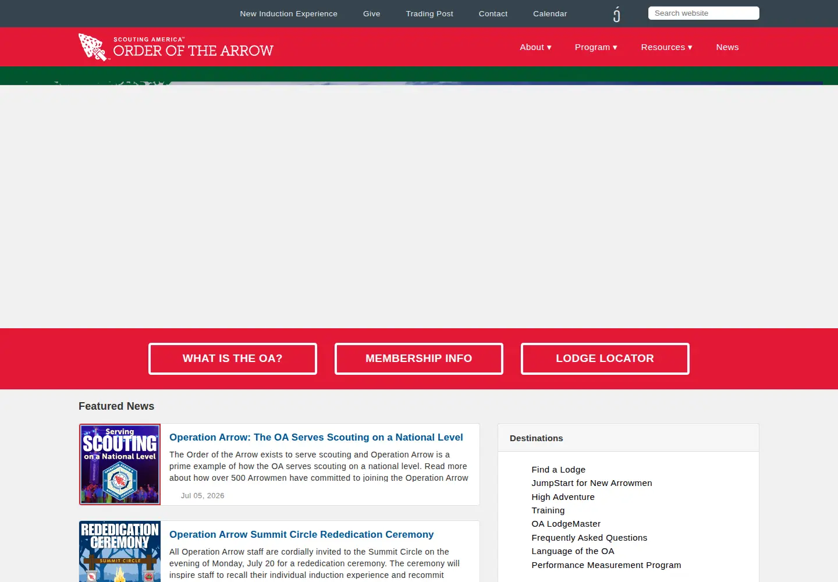The height and width of the screenshot is (582, 838).
Task: Select Find a Lodge destination
Action: 558,470
